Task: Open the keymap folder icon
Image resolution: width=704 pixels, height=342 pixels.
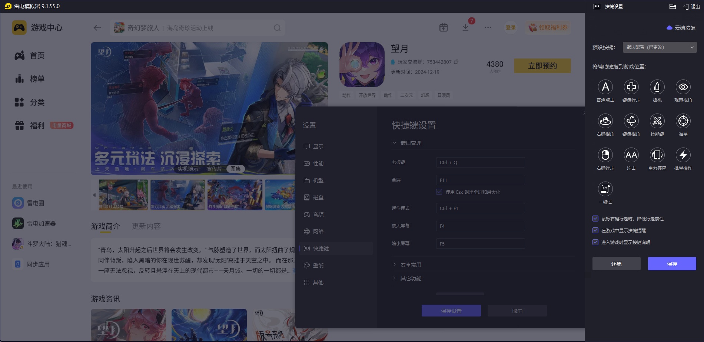Action: [x=673, y=7]
